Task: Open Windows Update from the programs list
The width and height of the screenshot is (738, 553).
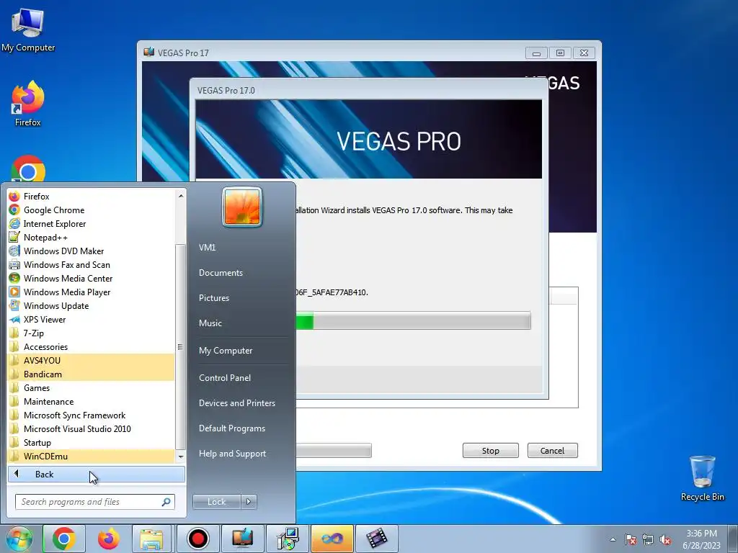Action: [x=91, y=305]
